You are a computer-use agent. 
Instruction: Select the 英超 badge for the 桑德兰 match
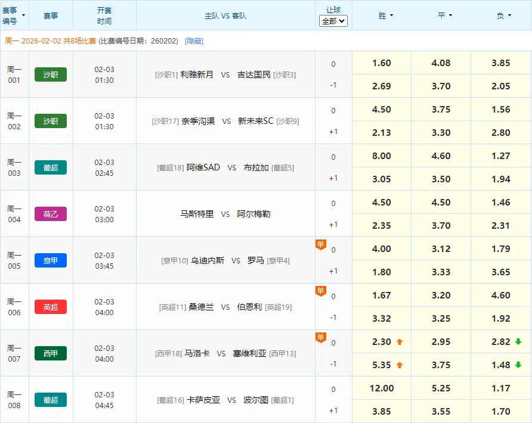click(x=51, y=306)
